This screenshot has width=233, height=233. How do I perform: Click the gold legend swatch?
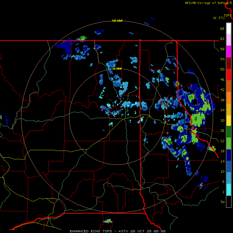coord(229,110)
